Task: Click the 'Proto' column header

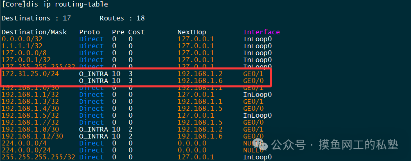Action: click(x=90, y=32)
